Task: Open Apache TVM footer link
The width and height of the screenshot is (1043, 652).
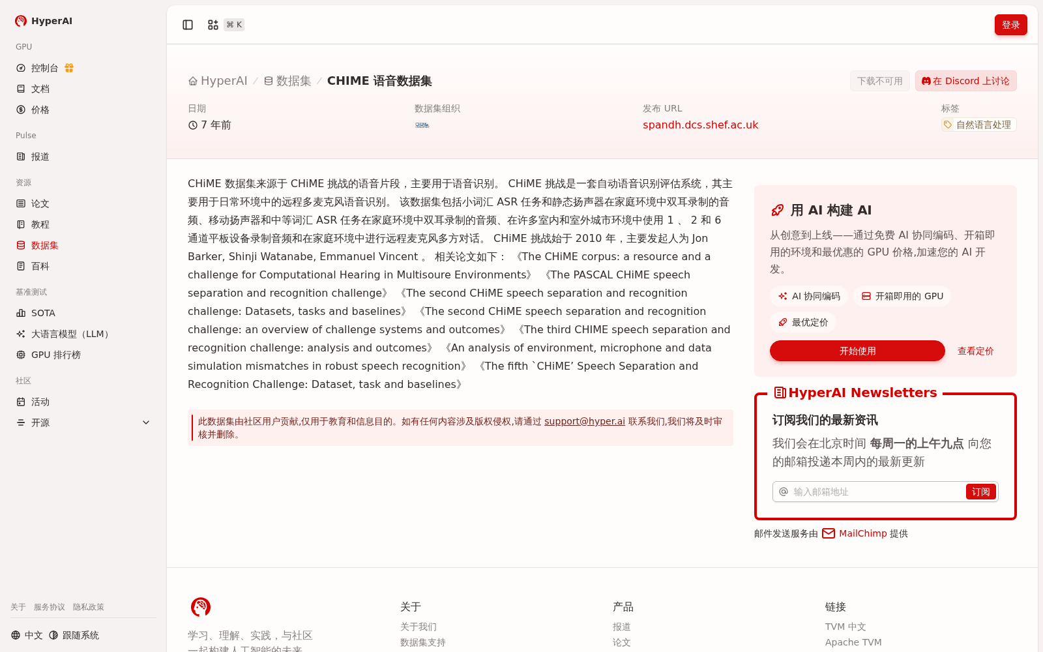Action: coord(853,642)
